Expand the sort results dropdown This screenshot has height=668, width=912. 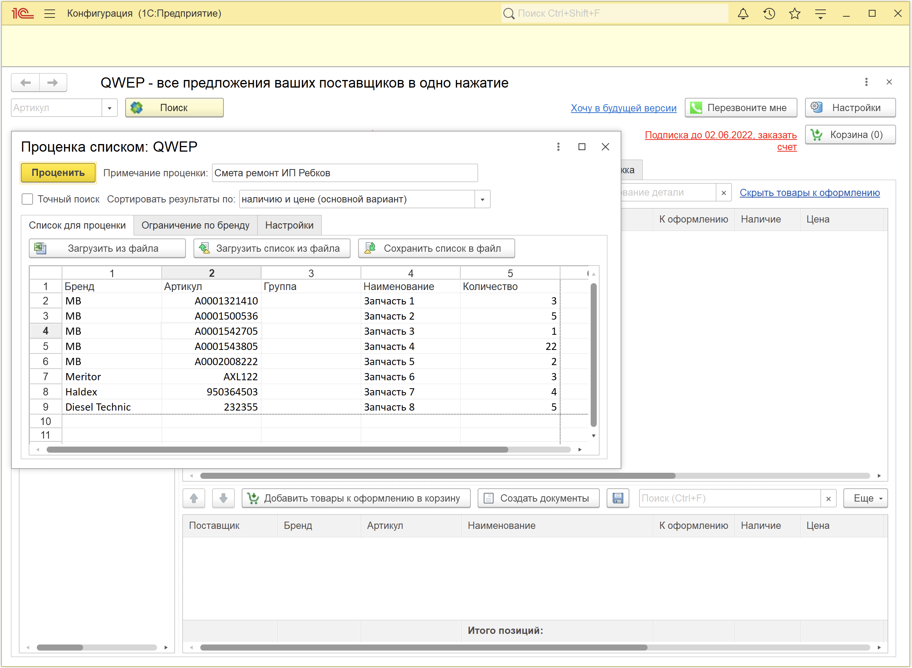pyautogui.click(x=482, y=199)
